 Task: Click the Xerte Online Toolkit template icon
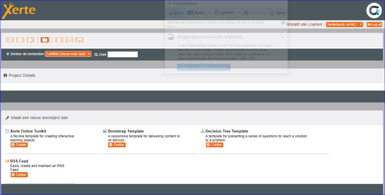coord(7,131)
